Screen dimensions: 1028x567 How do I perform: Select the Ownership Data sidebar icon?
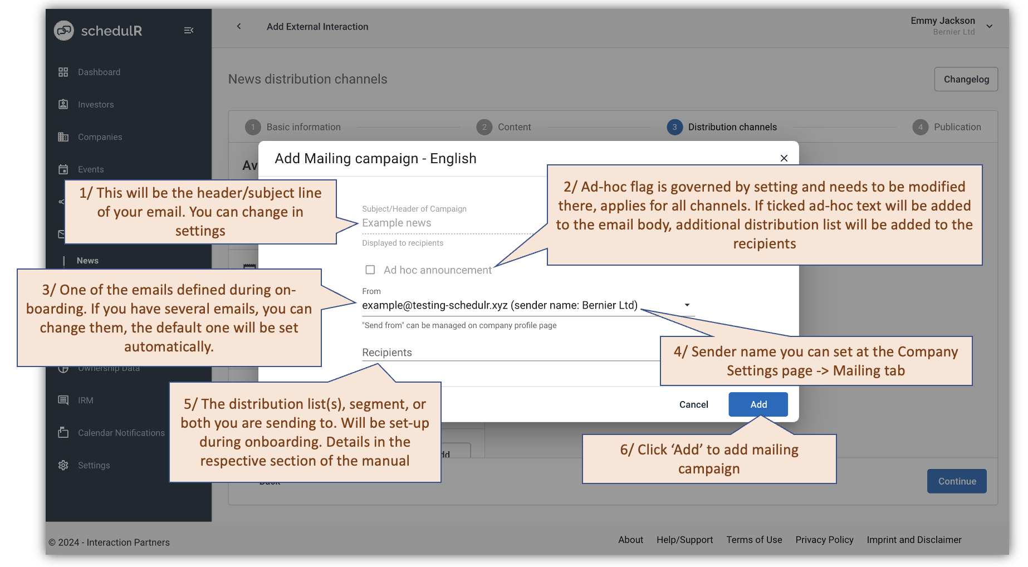tap(63, 368)
